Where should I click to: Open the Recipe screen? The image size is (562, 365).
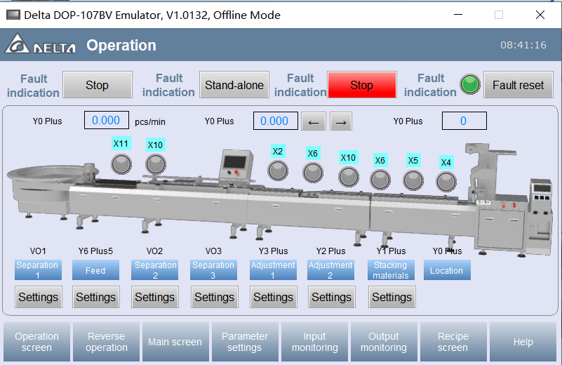(453, 342)
